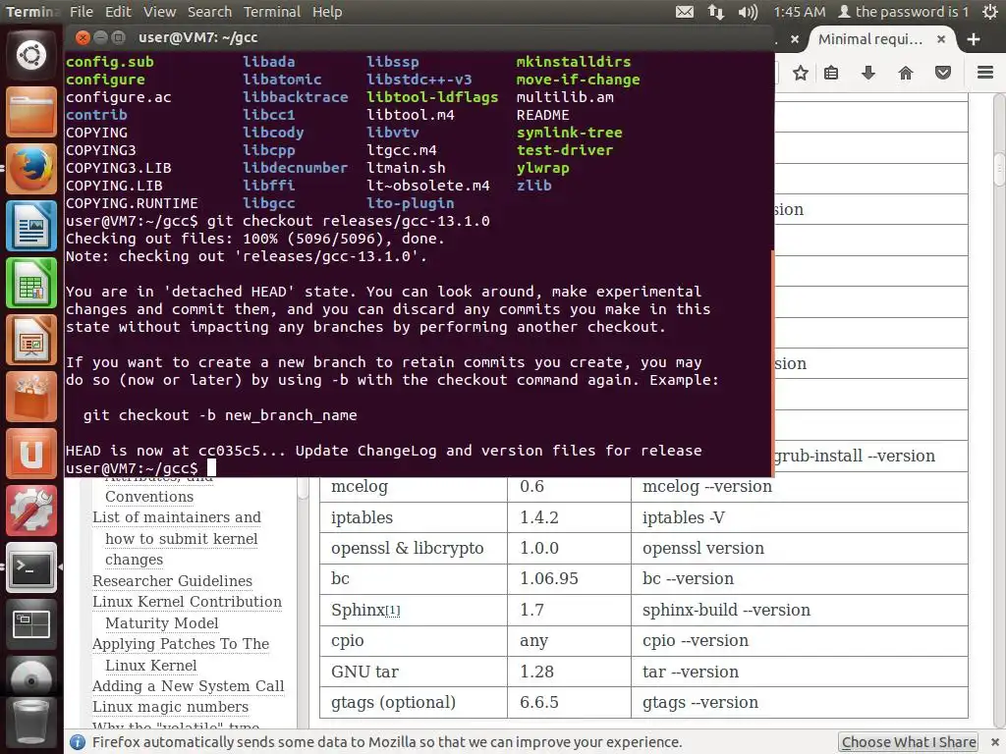Close the terminal window

[83, 38]
